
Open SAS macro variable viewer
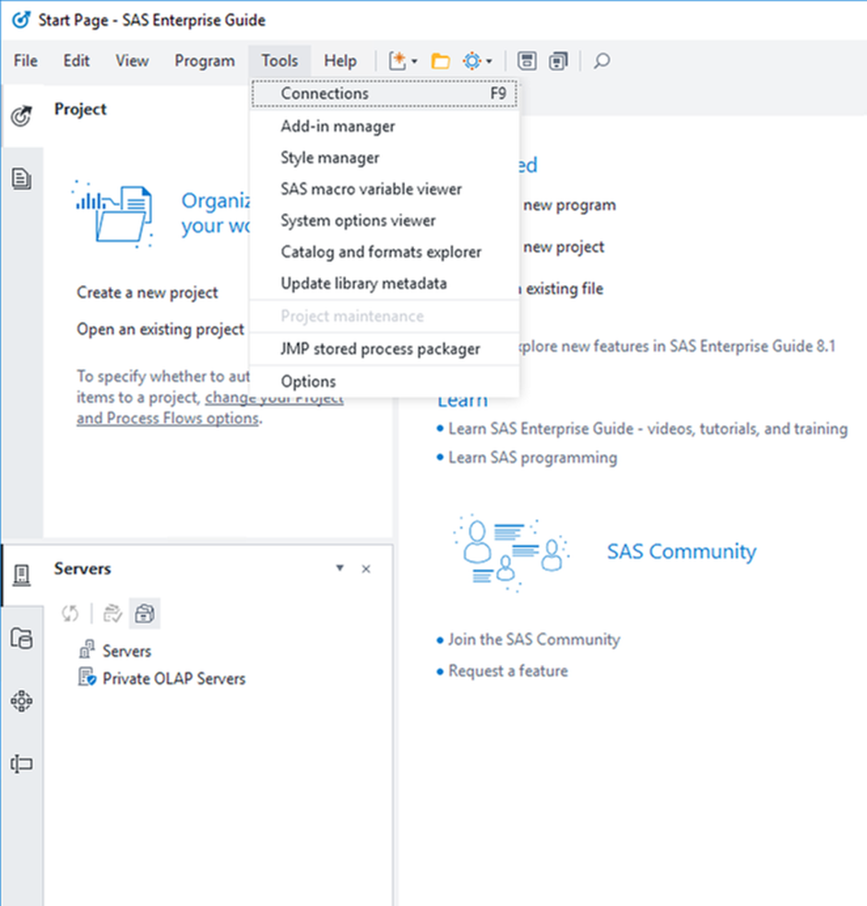point(384,189)
